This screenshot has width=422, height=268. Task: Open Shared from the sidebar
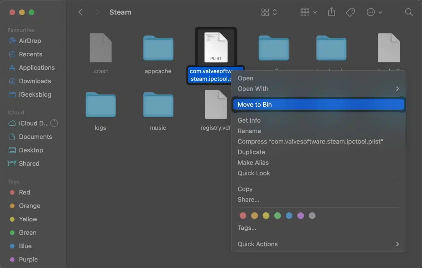pos(29,163)
